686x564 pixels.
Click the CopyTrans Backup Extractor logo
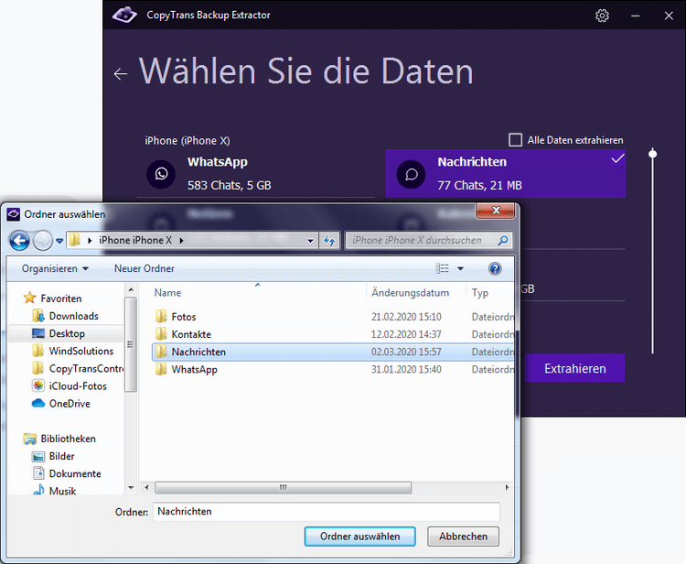pos(124,15)
